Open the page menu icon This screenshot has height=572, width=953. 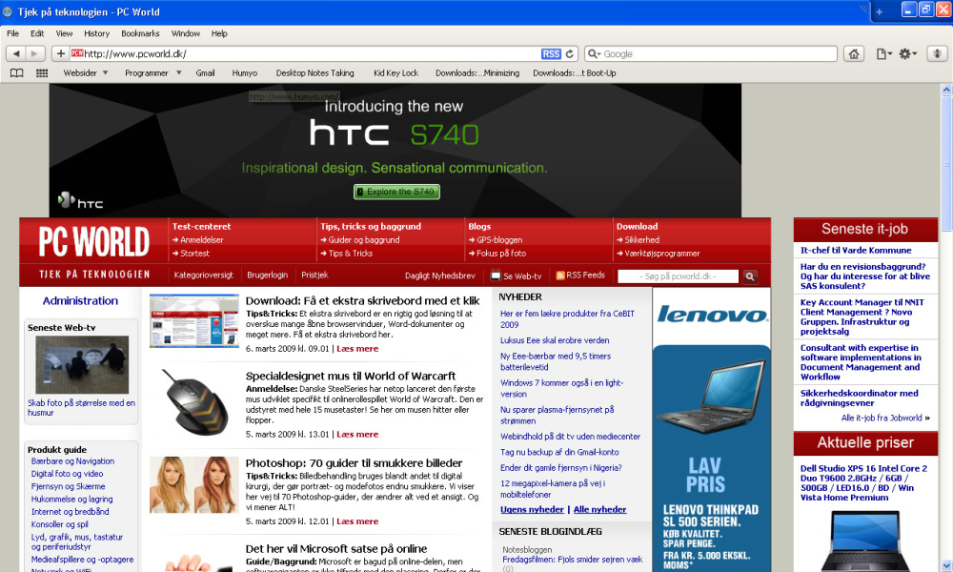pyautogui.click(x=883, y=53)
